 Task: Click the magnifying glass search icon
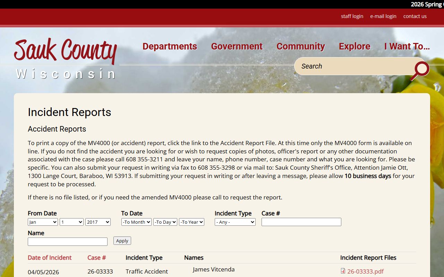(420, 70)
